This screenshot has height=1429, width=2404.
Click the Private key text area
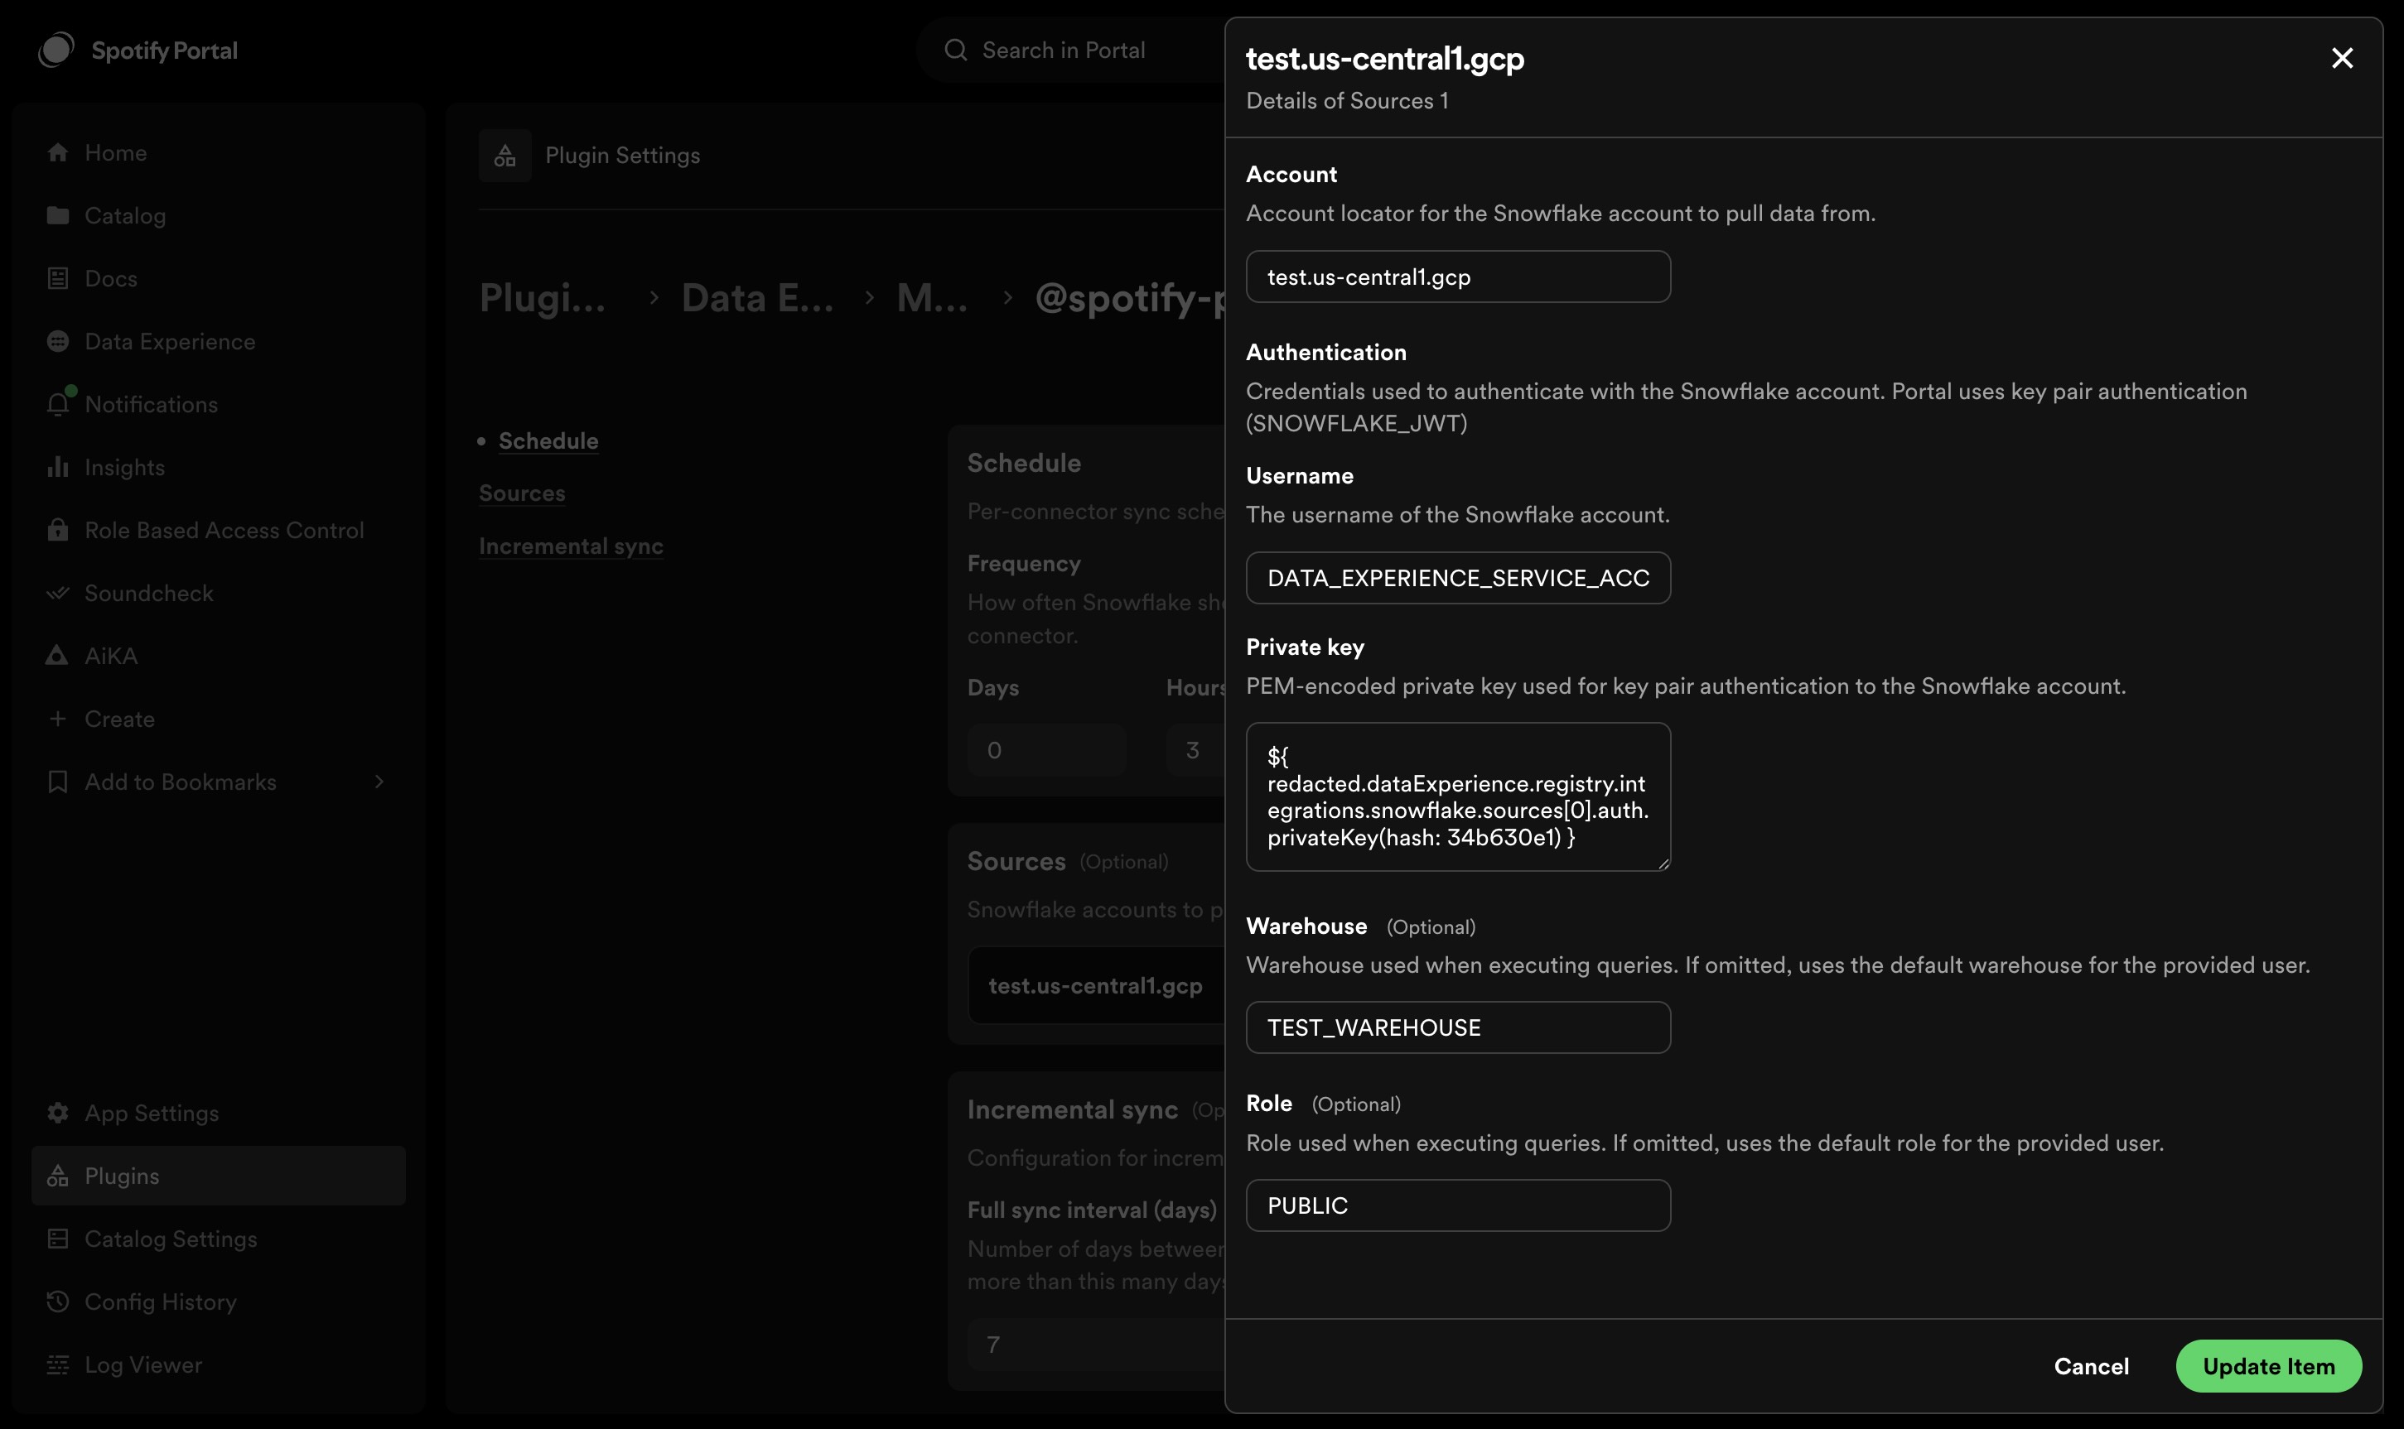tap(1458, 796)
